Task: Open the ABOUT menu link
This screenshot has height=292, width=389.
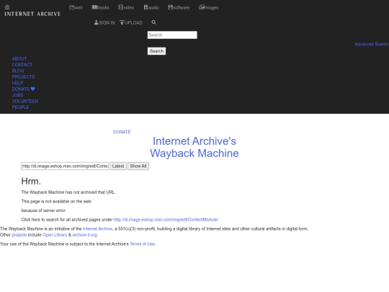Action: (x=19, y=58)
